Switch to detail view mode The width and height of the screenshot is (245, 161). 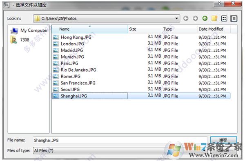[234, 19]
